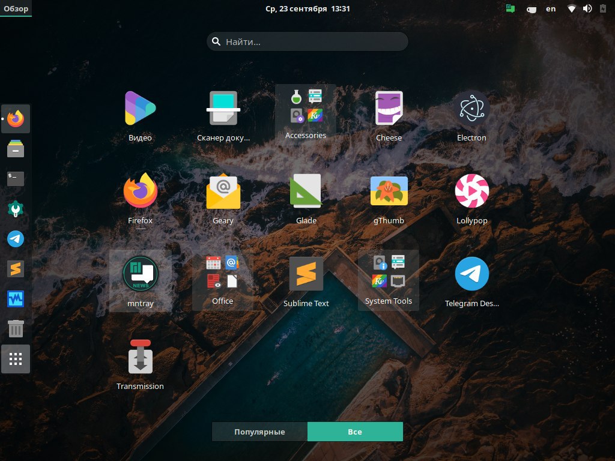Click Firefox in the dock

tap(16, 119)
